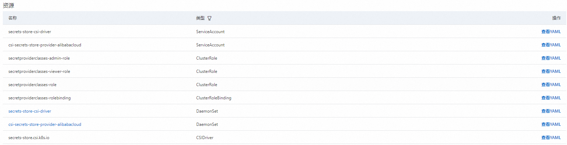Viewport: 567px width, 145px height.
Task: Click the 名称 column header
Action: [x=13, y=18]
